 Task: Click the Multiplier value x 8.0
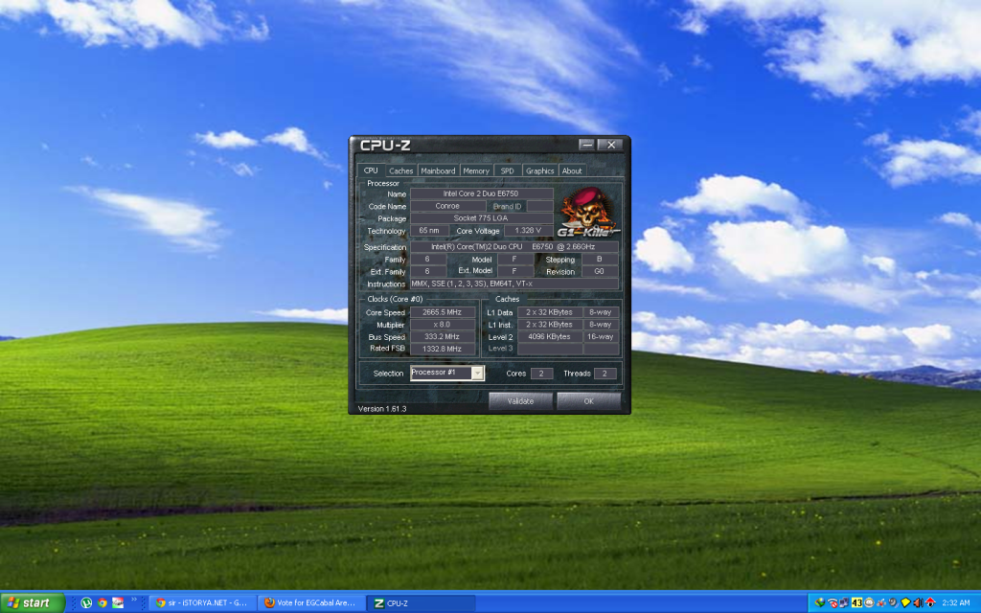tap(442, 325)
